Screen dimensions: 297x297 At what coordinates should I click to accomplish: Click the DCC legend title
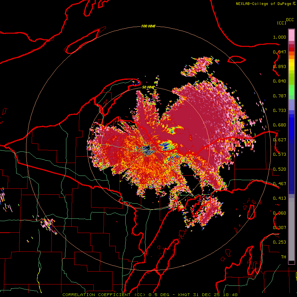pyautogui.click(x=290, y=20)
